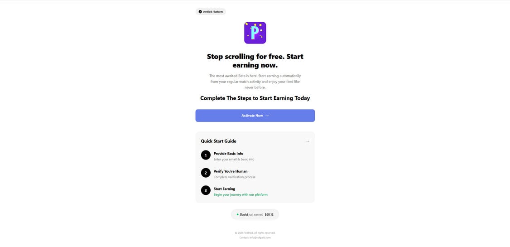Open the info@tokpaid.com contact link
This screenshot has width=510, height=247.
[260, 237]
